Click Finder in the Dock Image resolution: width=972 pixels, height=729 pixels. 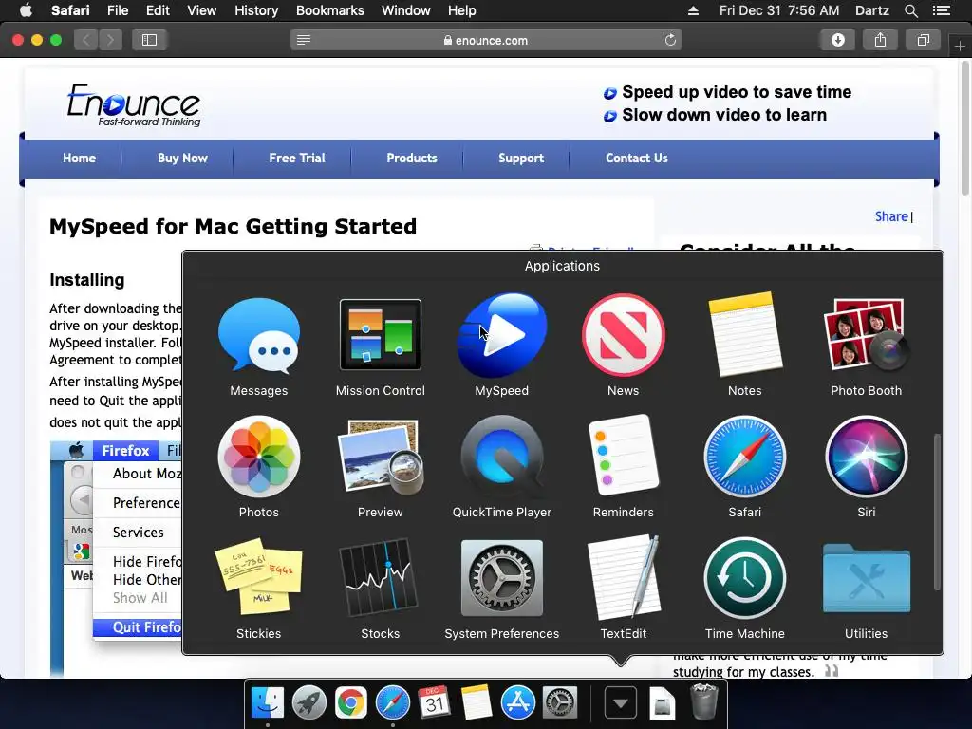[x=267, y=703]
